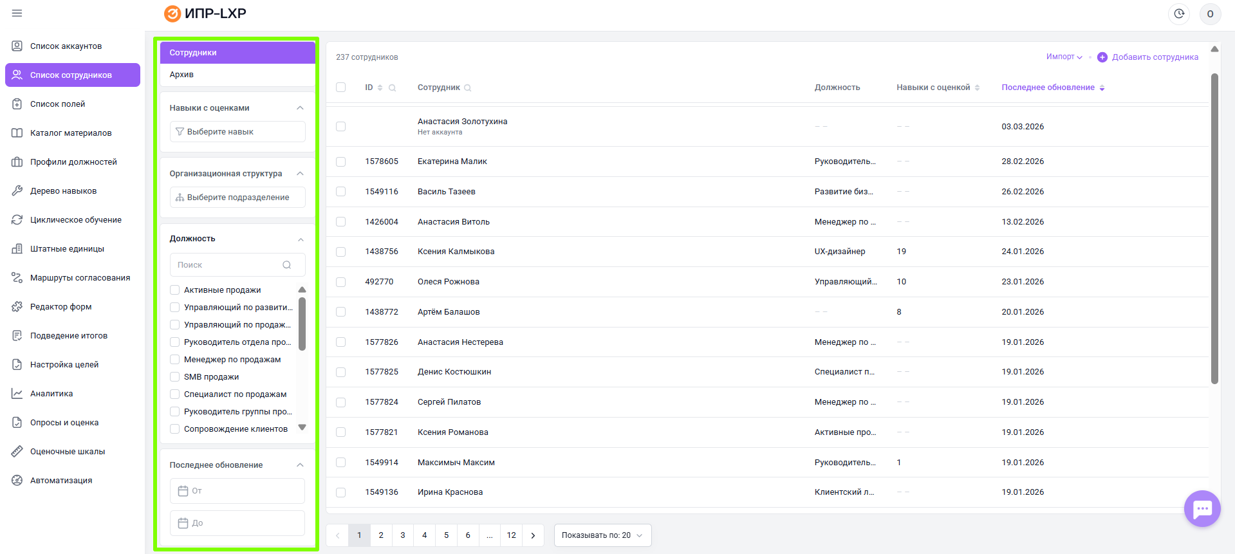Click the Сотрудник column search icon

click(468, 88)
